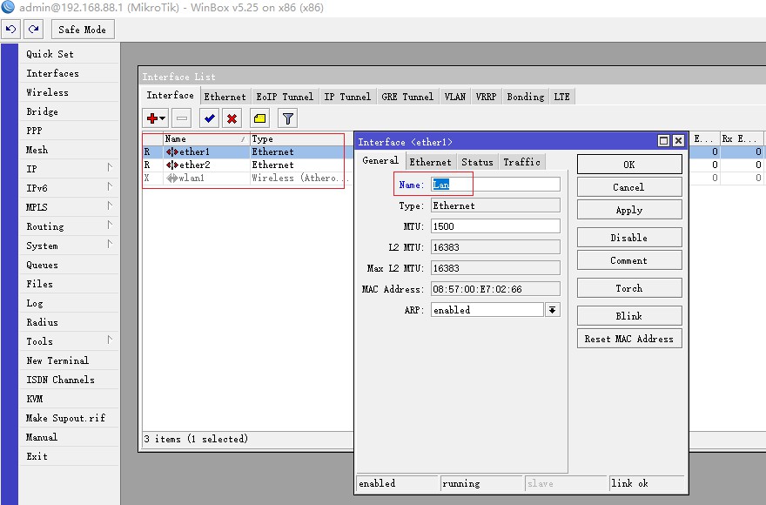Click the yellow comment note icon

point(260,118)
